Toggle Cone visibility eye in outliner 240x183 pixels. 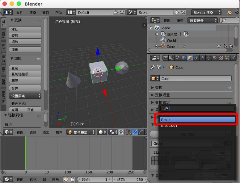point(219,46)
